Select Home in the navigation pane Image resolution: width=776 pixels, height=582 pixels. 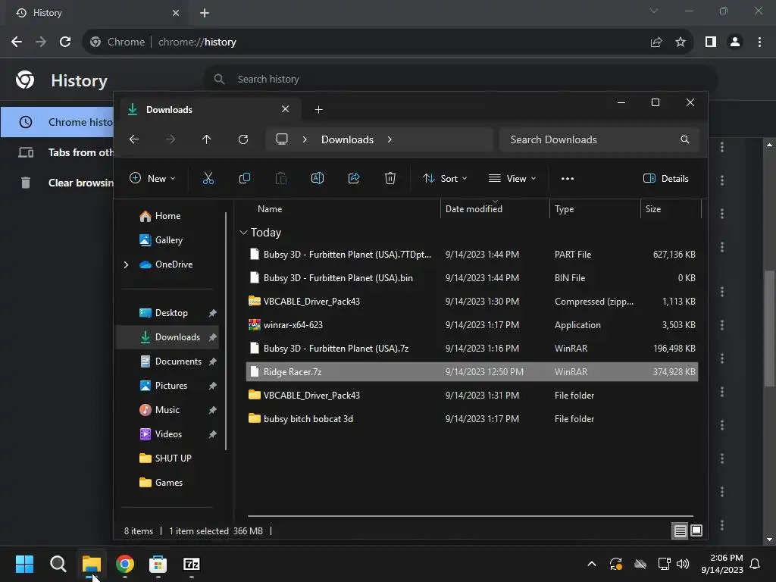(x=167, y=216)
